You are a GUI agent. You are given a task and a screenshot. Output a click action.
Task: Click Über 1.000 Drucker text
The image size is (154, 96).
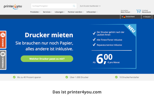click(79, 77)
